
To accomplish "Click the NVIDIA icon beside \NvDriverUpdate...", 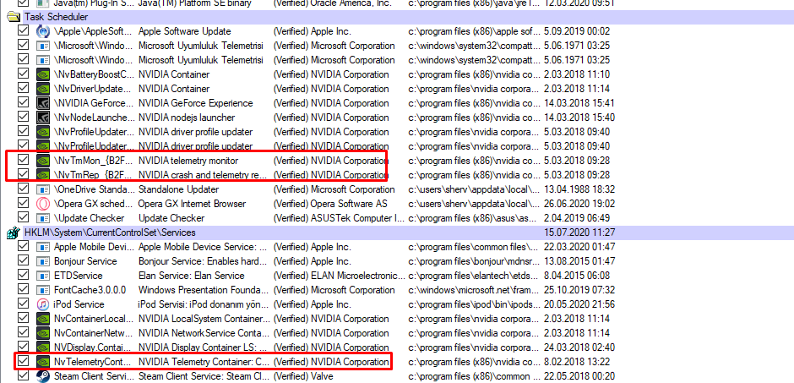I will tap(43, 89).
